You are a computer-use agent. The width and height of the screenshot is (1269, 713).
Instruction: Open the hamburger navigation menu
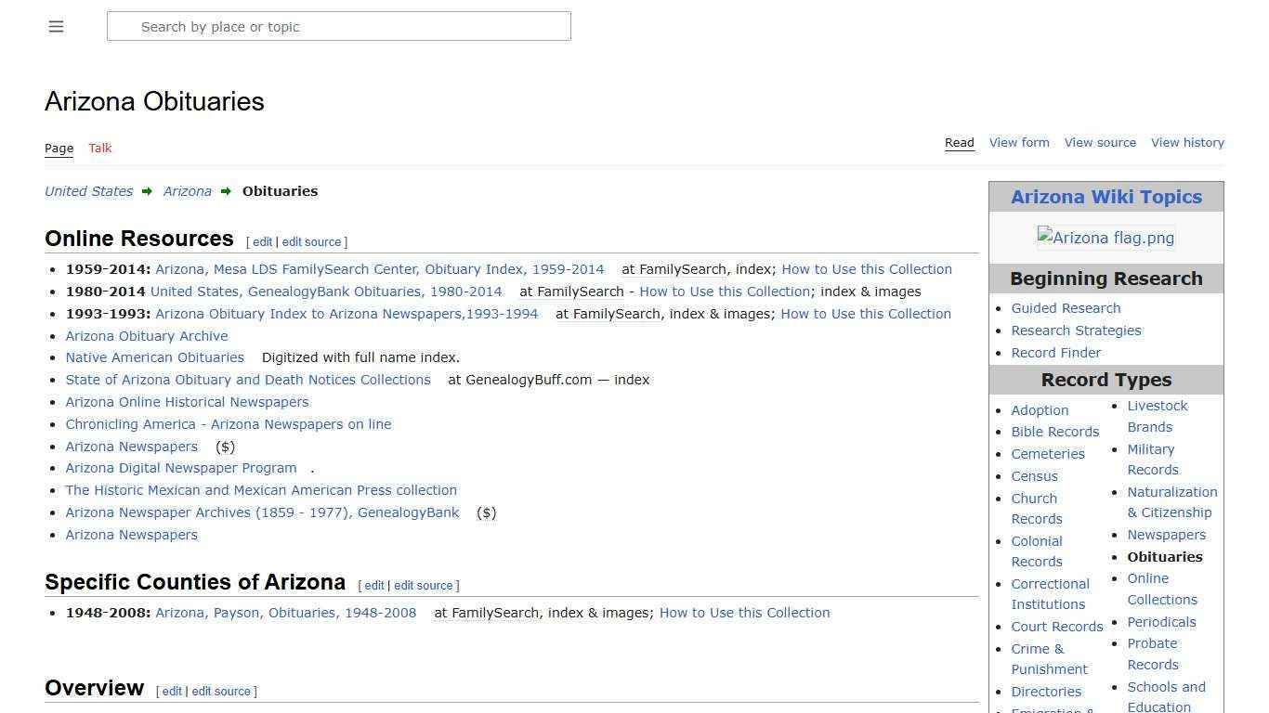tap(56, 26)
